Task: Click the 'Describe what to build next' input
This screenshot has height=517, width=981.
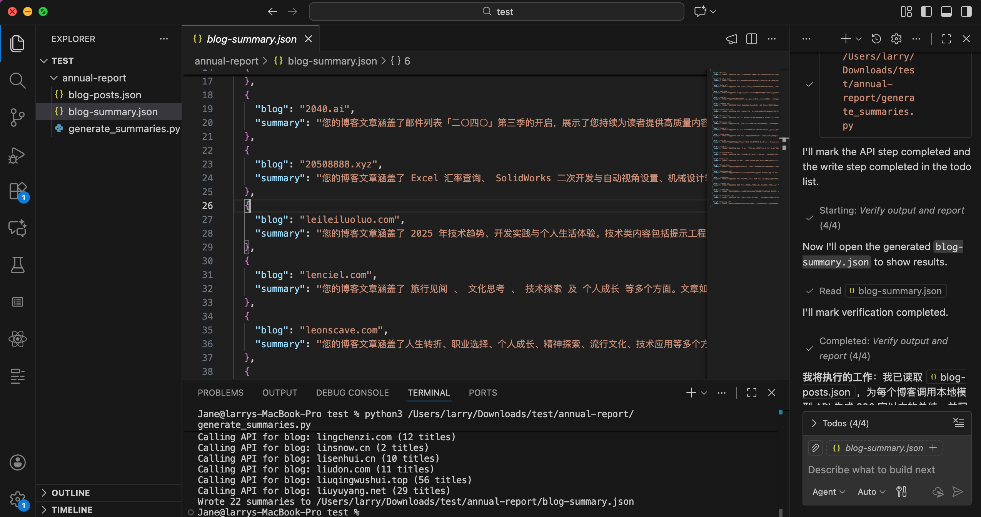Action: [871, 470]
